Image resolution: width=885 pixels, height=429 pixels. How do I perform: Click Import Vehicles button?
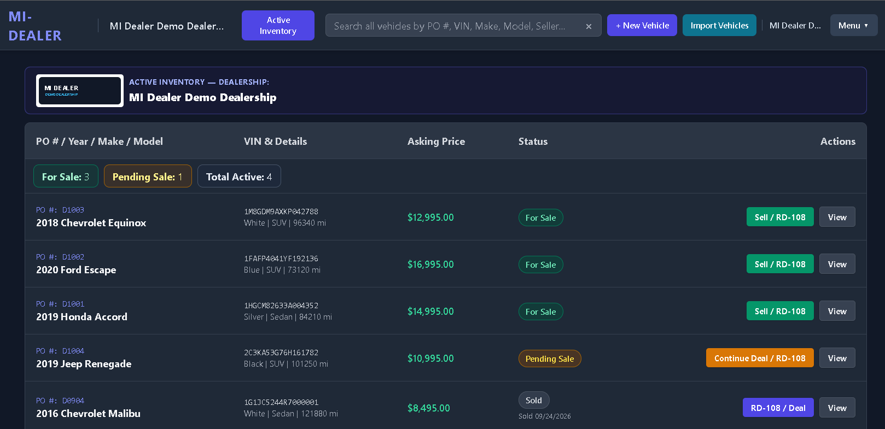click(719, 25)
